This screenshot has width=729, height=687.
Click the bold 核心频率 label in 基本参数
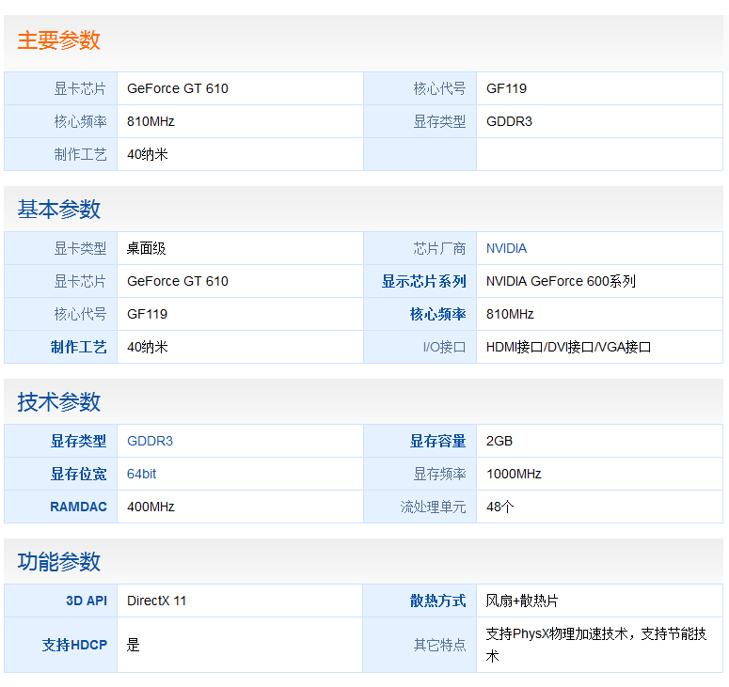point(437,315)
